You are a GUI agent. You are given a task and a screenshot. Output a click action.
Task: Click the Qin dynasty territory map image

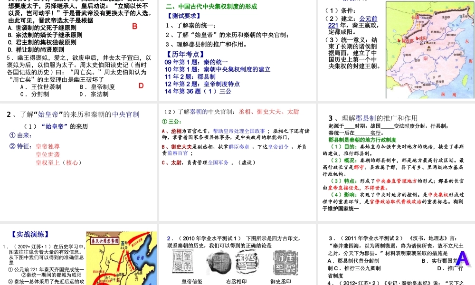(430, 50)
